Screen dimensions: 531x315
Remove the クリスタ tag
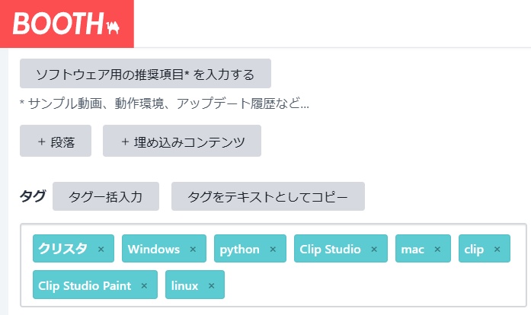coord(101,249)
